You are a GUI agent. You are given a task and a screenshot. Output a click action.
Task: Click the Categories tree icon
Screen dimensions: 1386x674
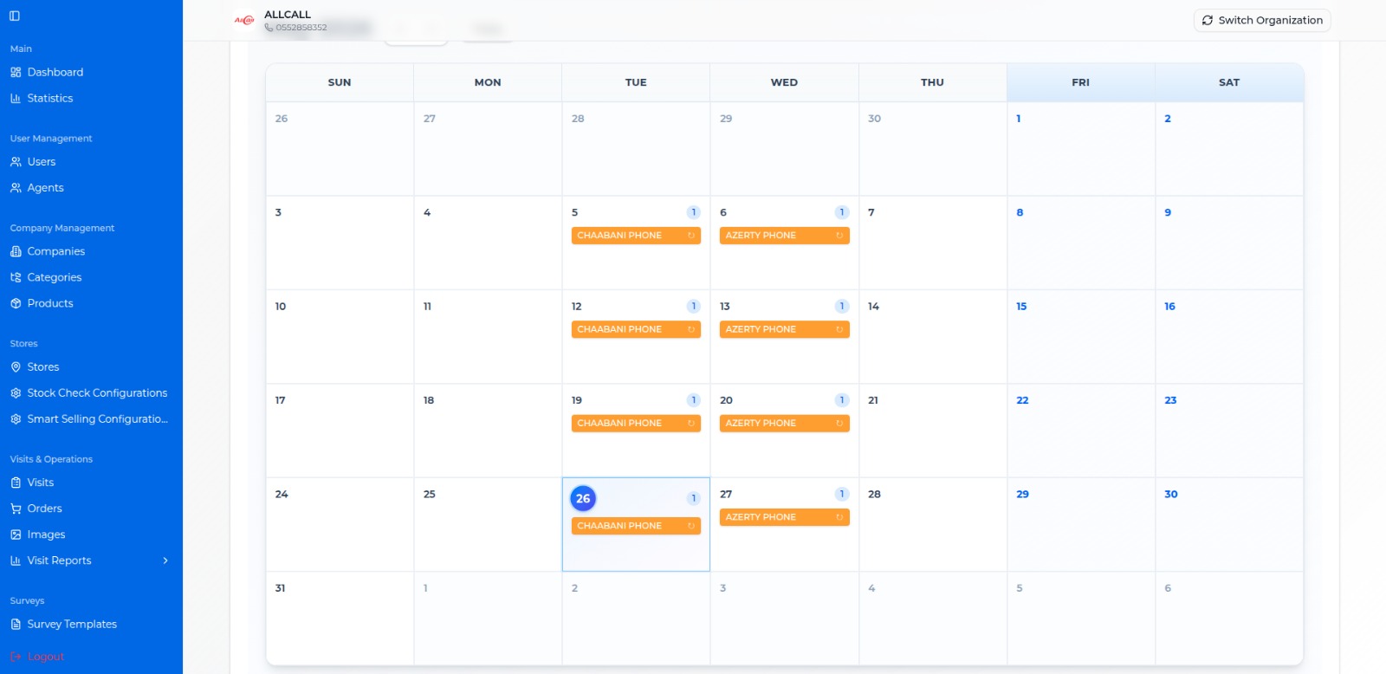coord(16,277)
